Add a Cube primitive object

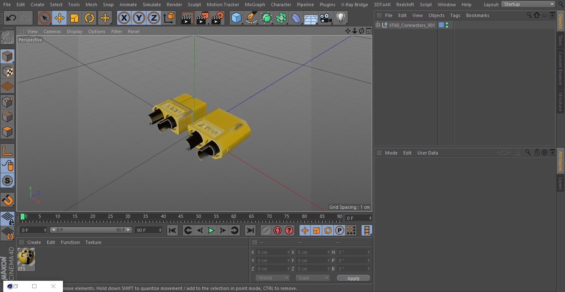(236, 18)
